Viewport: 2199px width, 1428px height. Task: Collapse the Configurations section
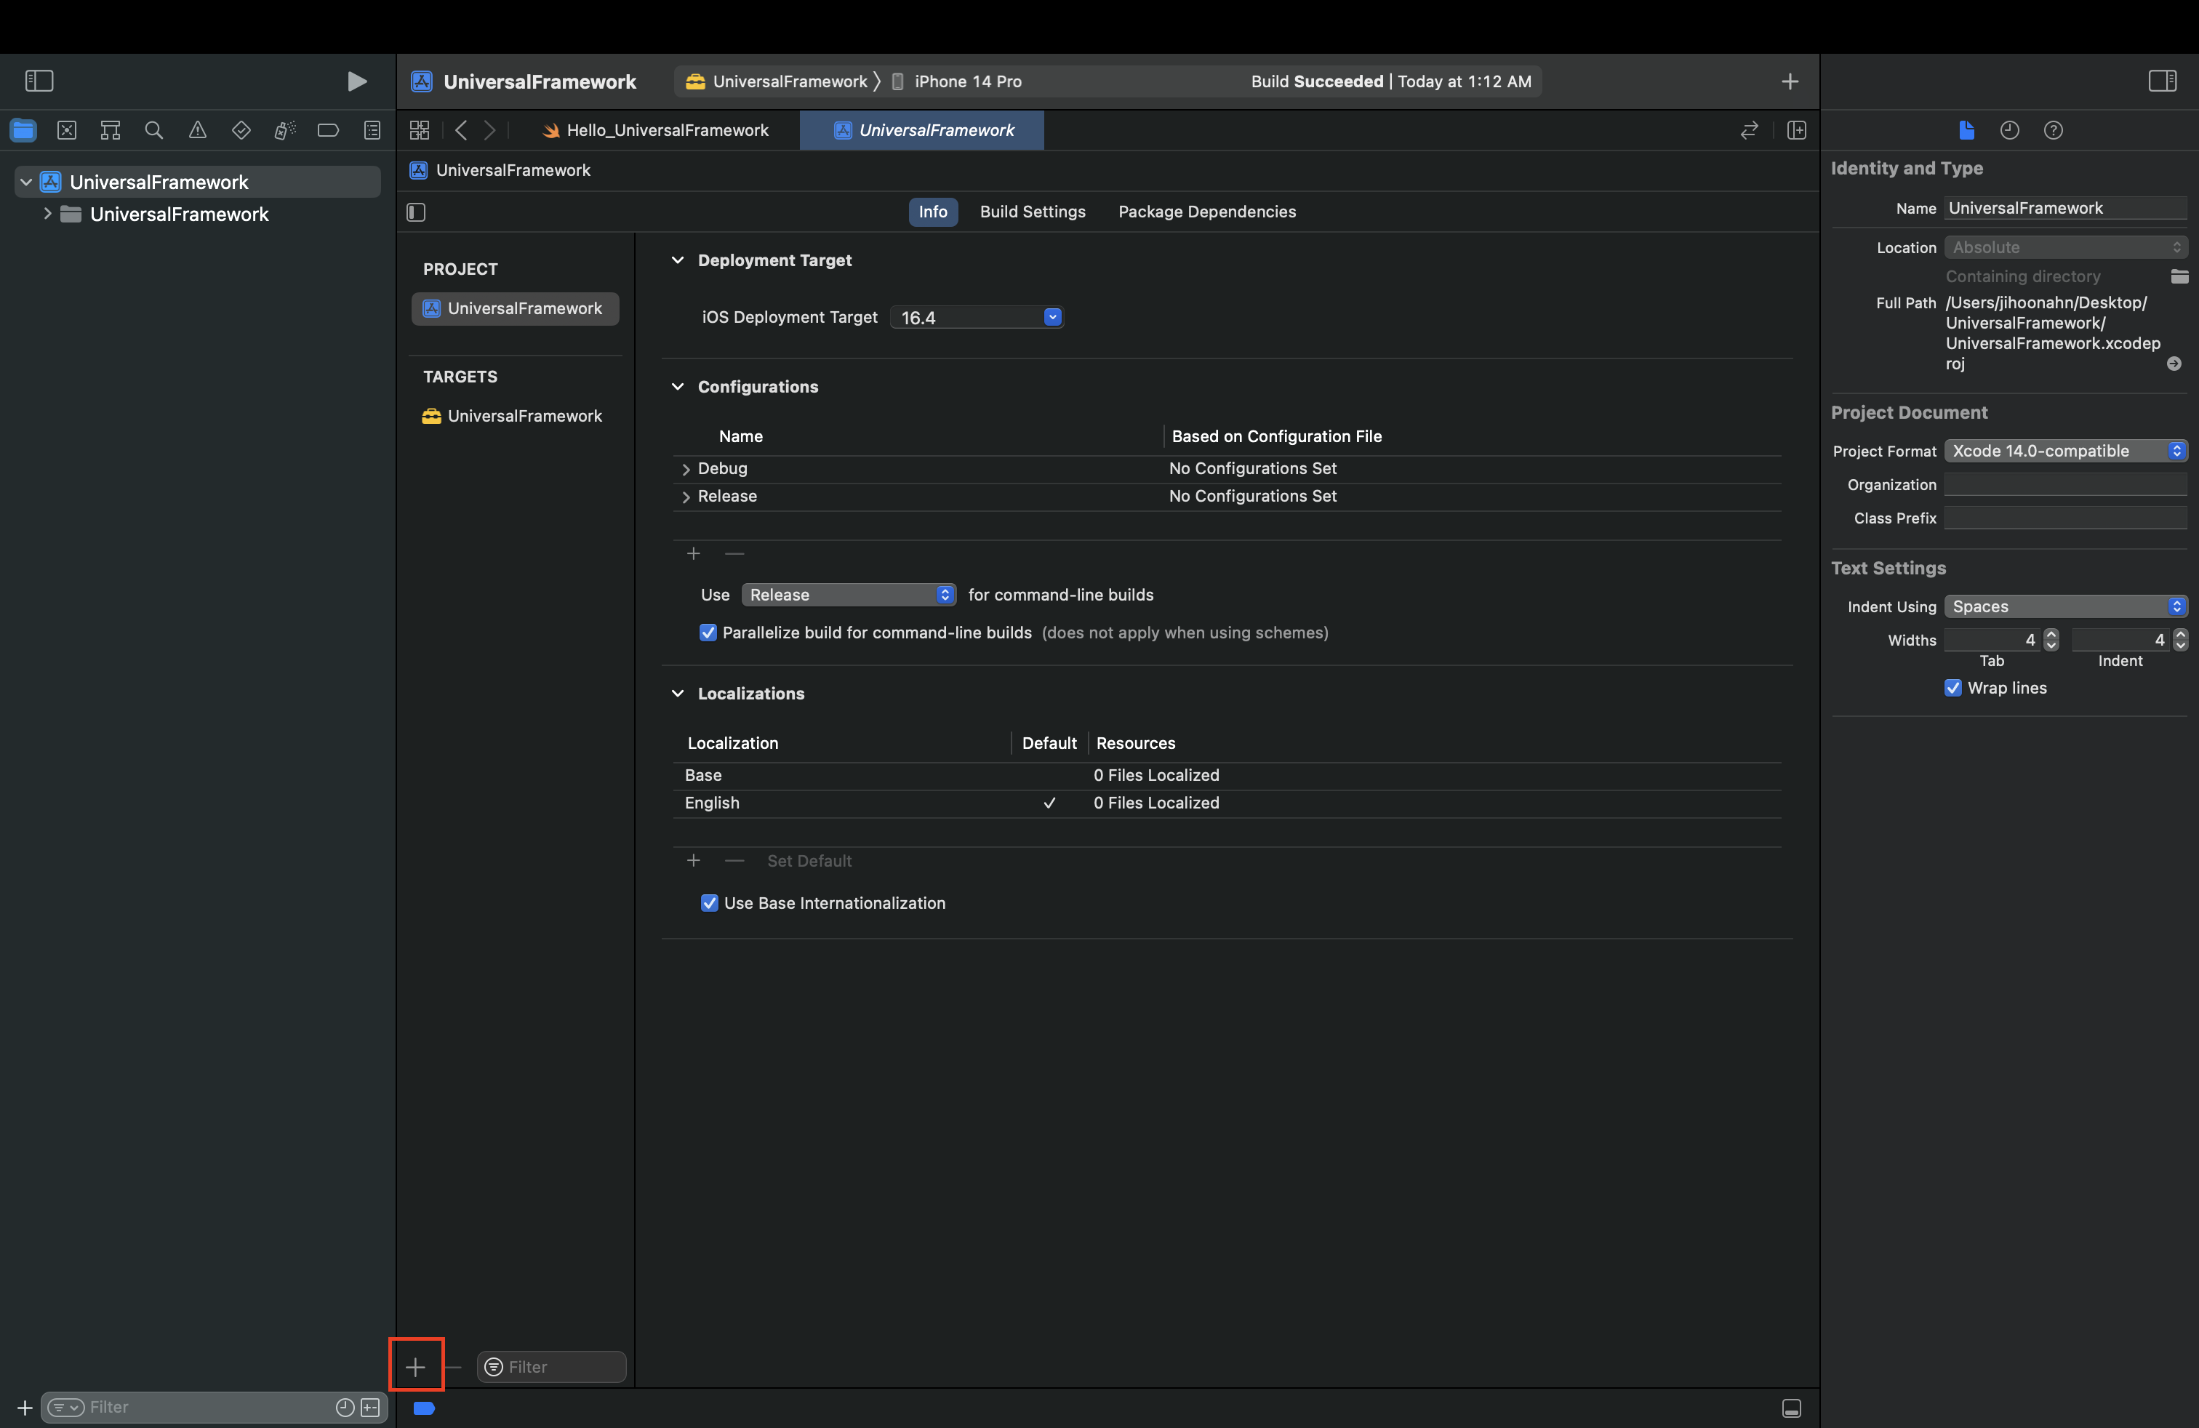[x=677, y=387]
